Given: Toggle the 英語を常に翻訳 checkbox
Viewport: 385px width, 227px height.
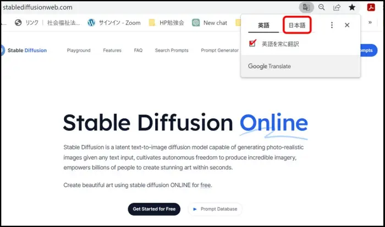Looking at the screenshot, I should tap(252, 43).
